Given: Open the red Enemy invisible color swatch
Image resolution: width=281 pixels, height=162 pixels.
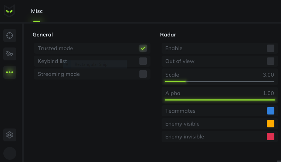Looking at the screenshot, I should [x=270, y=137].
